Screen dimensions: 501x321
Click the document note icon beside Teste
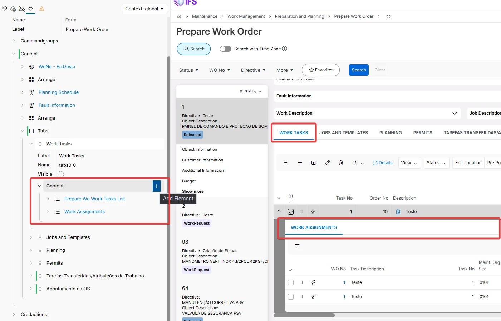398,212
